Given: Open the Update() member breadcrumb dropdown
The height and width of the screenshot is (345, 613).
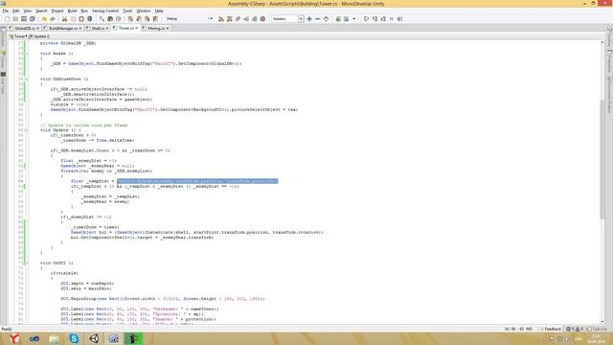Looking at the screenshot, I should click(39, 36).
